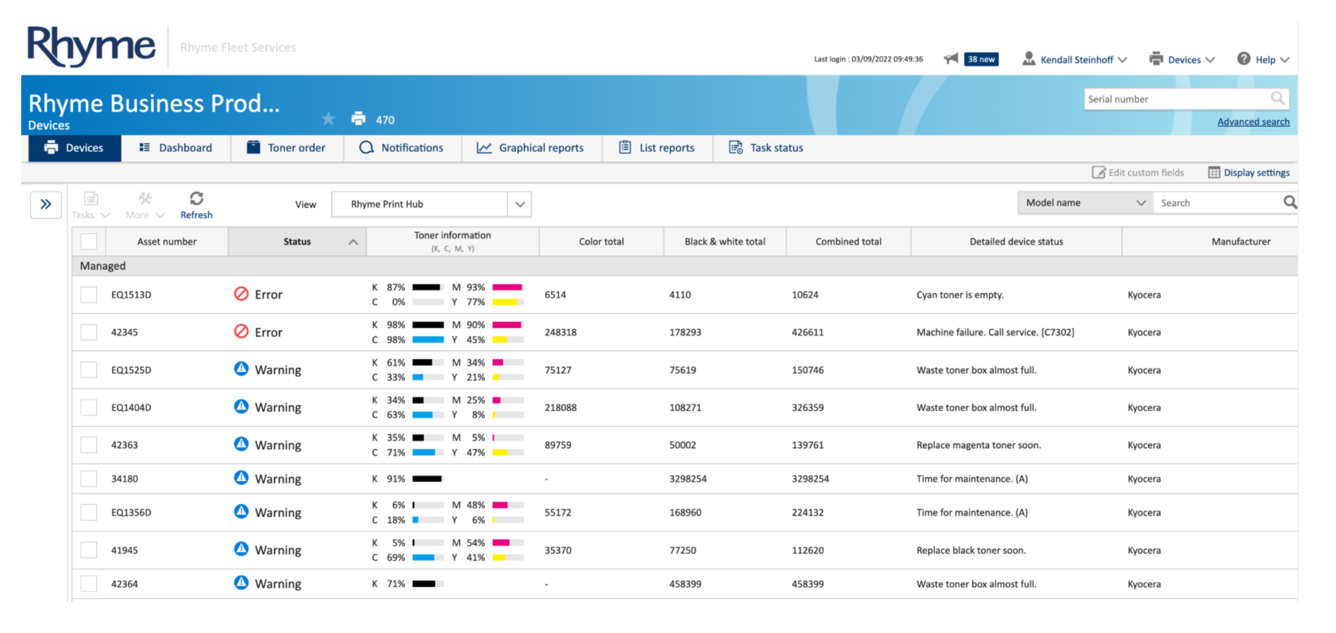The width and height of the screenshot is (1336, 633).
Task: Click the Refresh circular arrows icon
Action: pyautogui.click(x=197, y=198)
